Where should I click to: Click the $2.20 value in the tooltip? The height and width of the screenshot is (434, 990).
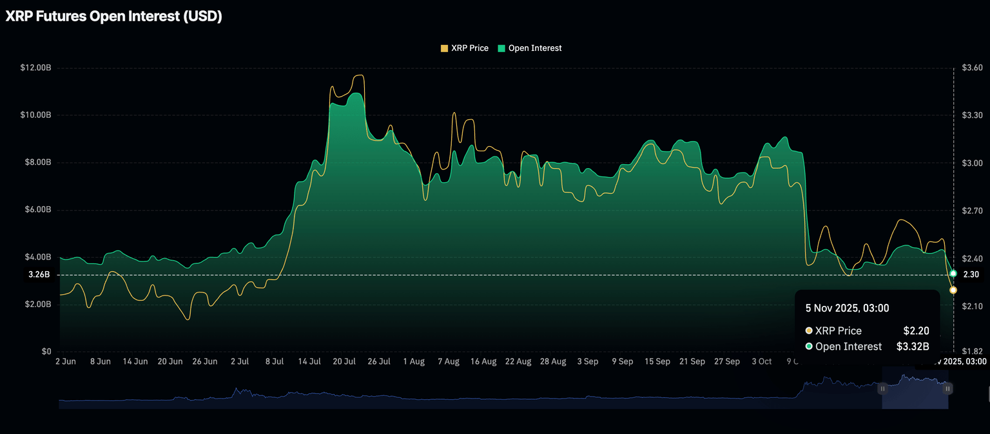[x=917, y=330]
